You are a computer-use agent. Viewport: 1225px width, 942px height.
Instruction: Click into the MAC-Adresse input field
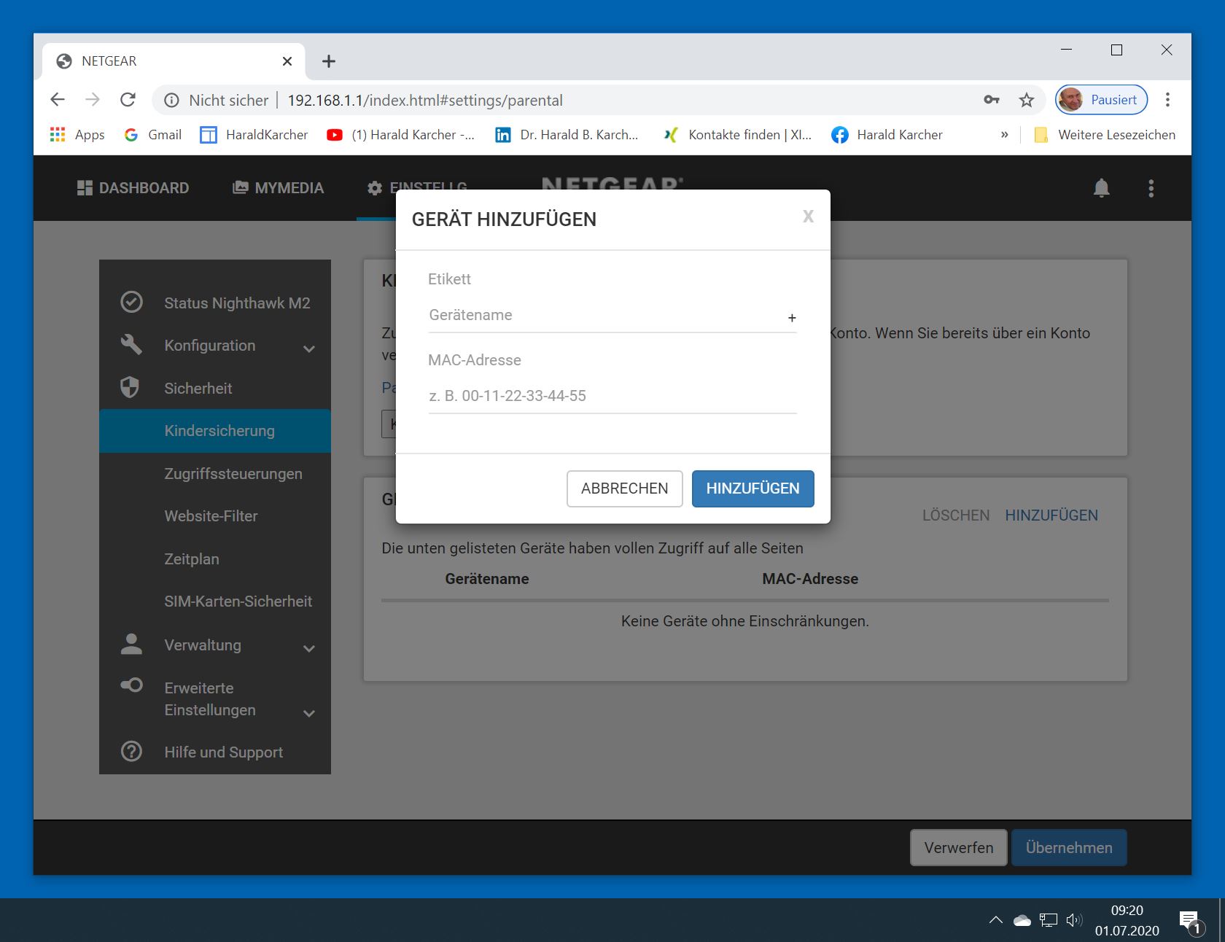611,396
